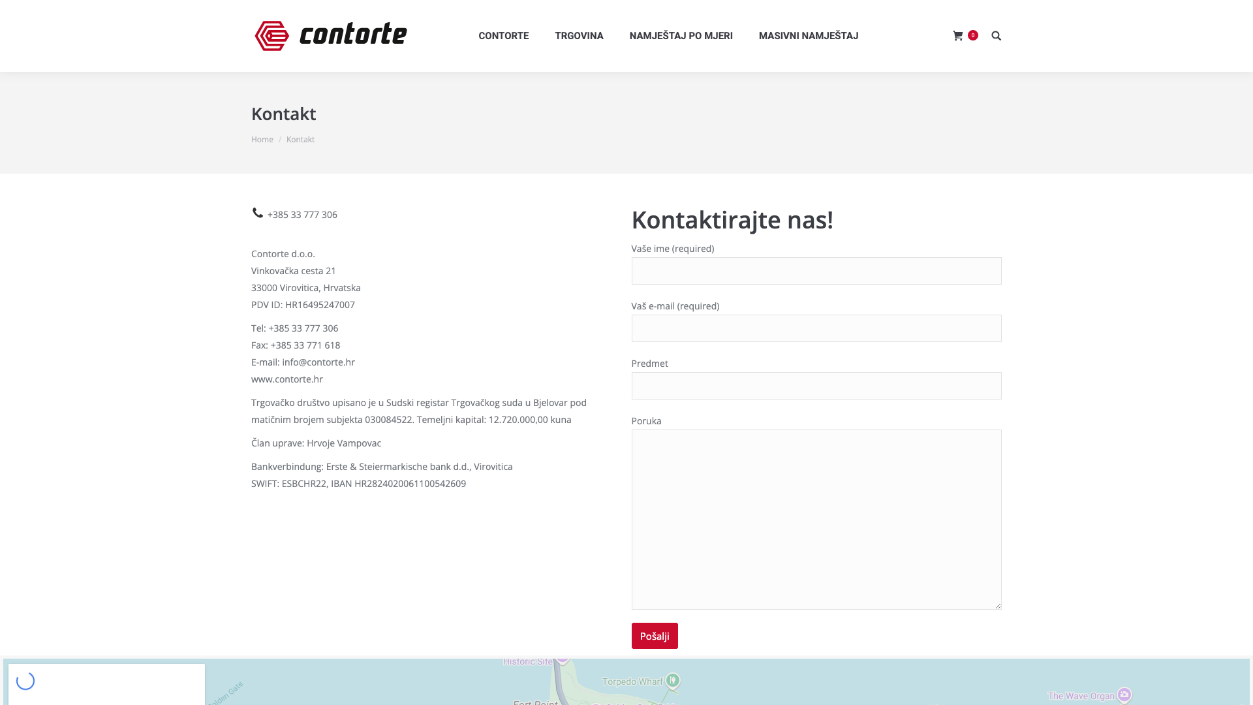Click The Wave Organ map pin
This screenshot has height=705, width=1253.
pyautogui.click(x=1124, y=695)
